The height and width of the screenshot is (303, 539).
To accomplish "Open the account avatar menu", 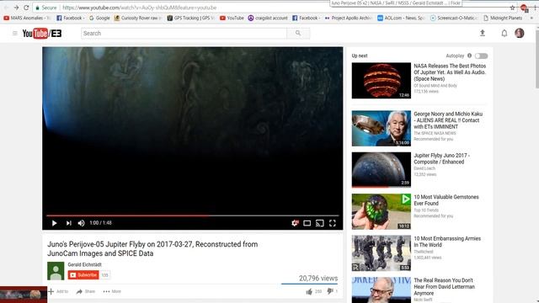I will point(520,33).
